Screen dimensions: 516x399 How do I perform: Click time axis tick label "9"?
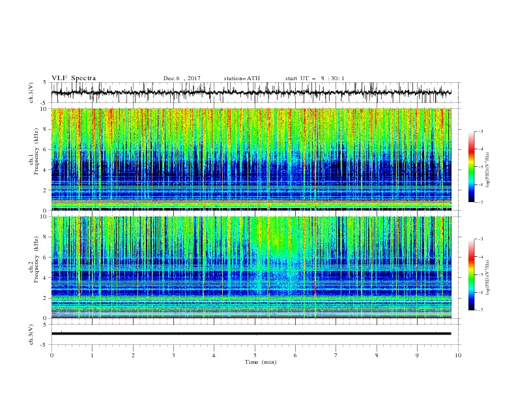point(417,355)
